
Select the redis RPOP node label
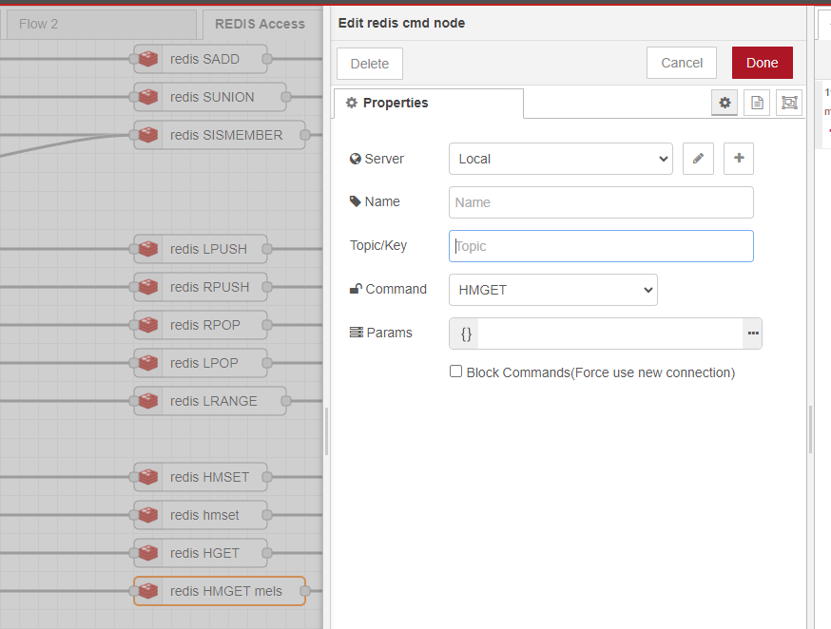pyautogui.click(x=205, y=325)
